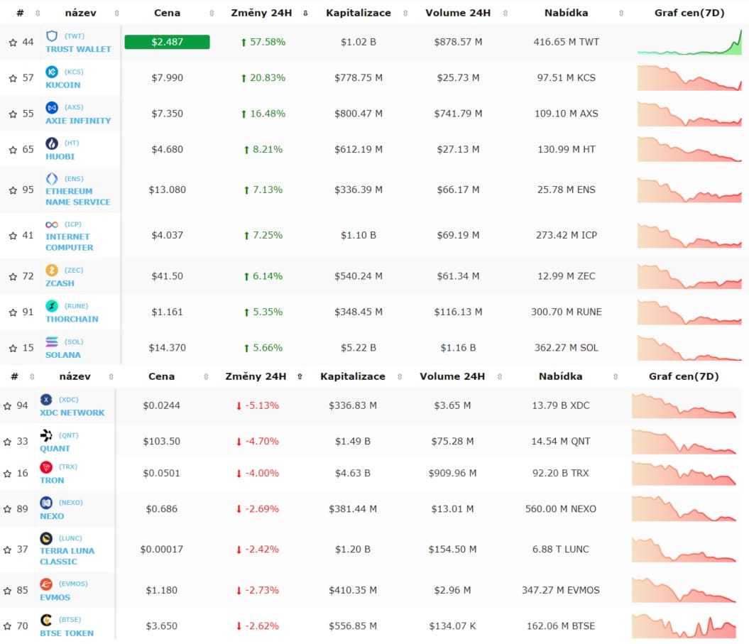
Task: Mark Huobi as favorite star
Action: (x=13, y=150)
